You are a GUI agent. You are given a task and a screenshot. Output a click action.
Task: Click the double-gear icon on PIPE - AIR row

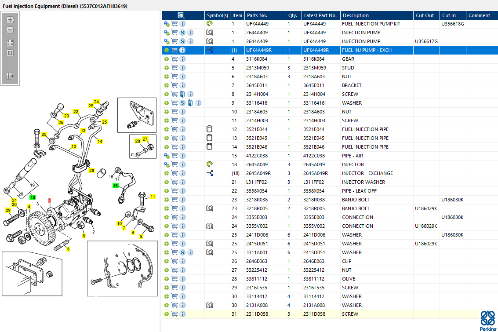(167, 156)
